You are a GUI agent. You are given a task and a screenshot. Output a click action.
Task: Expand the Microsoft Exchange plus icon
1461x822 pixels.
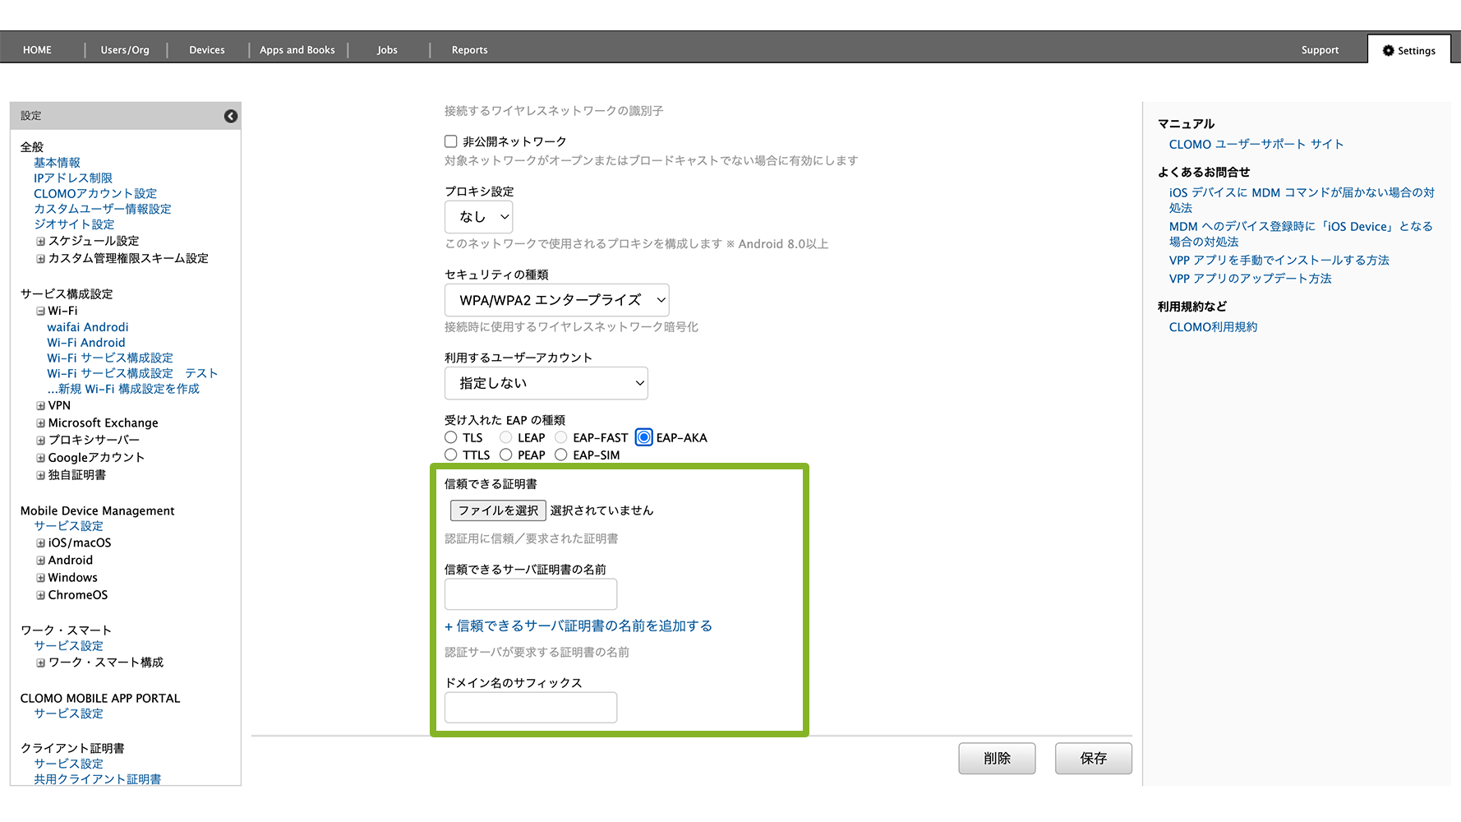click(x=40, y=423)
